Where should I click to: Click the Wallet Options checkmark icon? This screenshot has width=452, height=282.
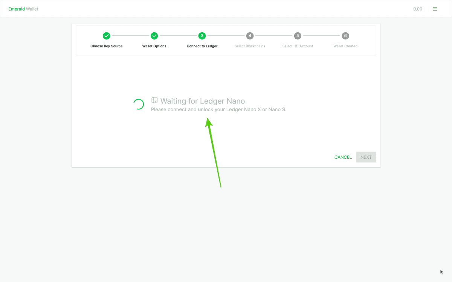point(154,36)
